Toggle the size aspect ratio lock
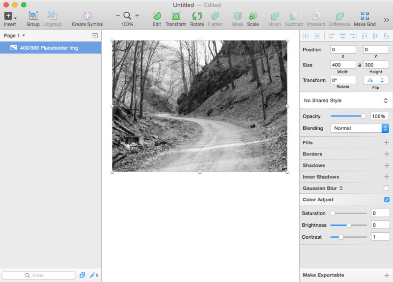Screen dimensions: 393x282 click(360, 65)
